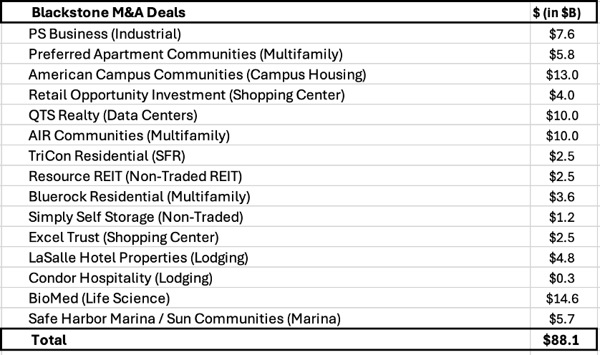Select the Bluerock Residential $3.6 value
This screenshot has width=600, height=355.
pos(563,196)
